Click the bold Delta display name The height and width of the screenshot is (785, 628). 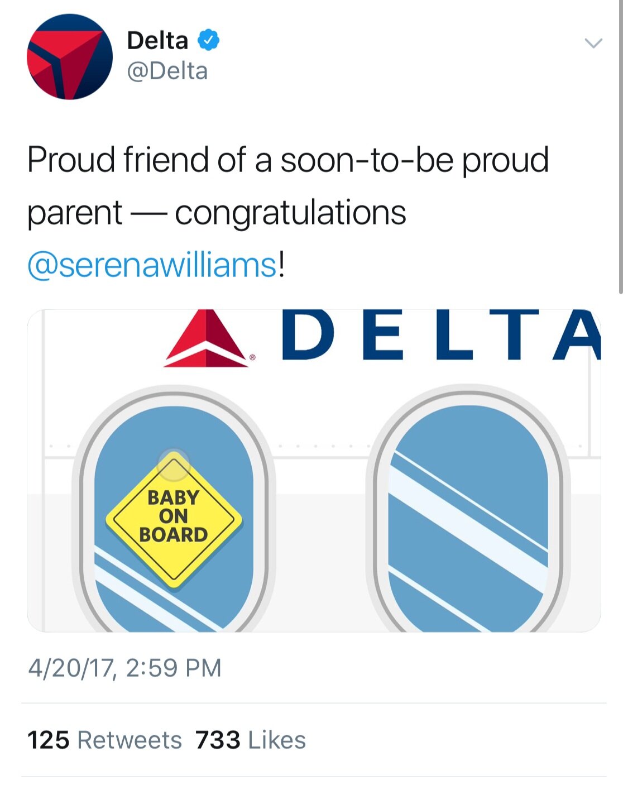click(157, 40)
